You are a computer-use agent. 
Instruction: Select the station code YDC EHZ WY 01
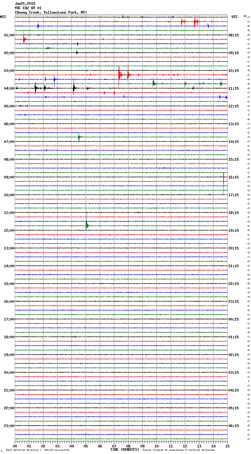tap(28, 8)
